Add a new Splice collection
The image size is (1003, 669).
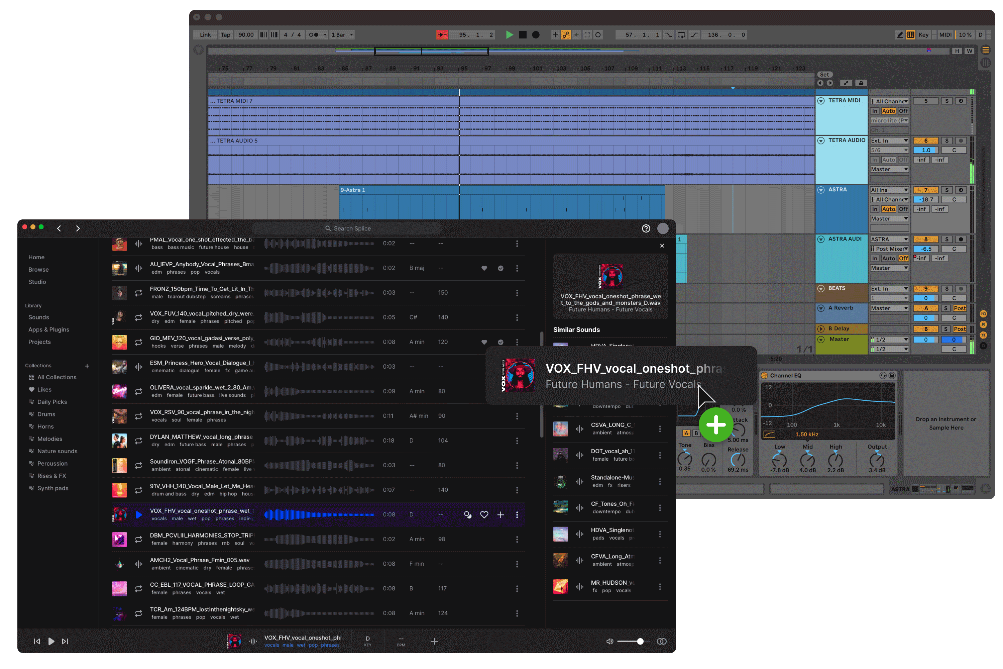87,366
